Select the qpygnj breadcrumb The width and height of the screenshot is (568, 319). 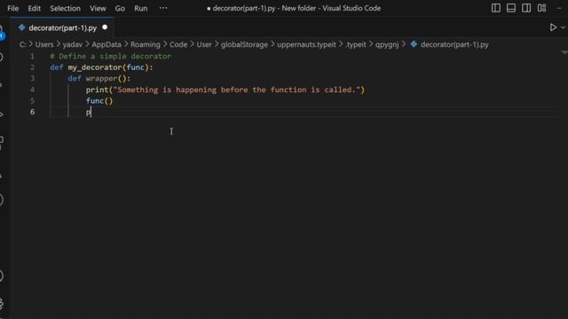coord(387,44)
